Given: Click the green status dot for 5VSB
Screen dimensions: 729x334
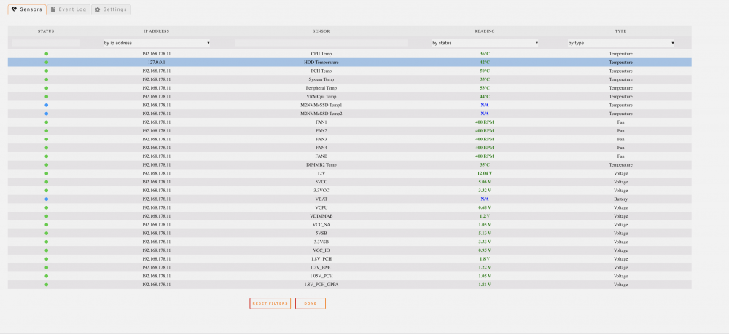Looking at the screenshot, I should pos(46,234).
